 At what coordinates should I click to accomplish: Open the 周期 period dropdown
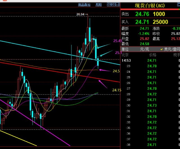coord(98,5)
